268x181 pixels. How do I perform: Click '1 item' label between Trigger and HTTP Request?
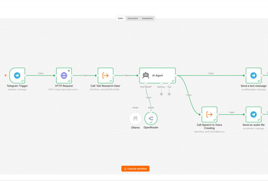pos(41,73)
